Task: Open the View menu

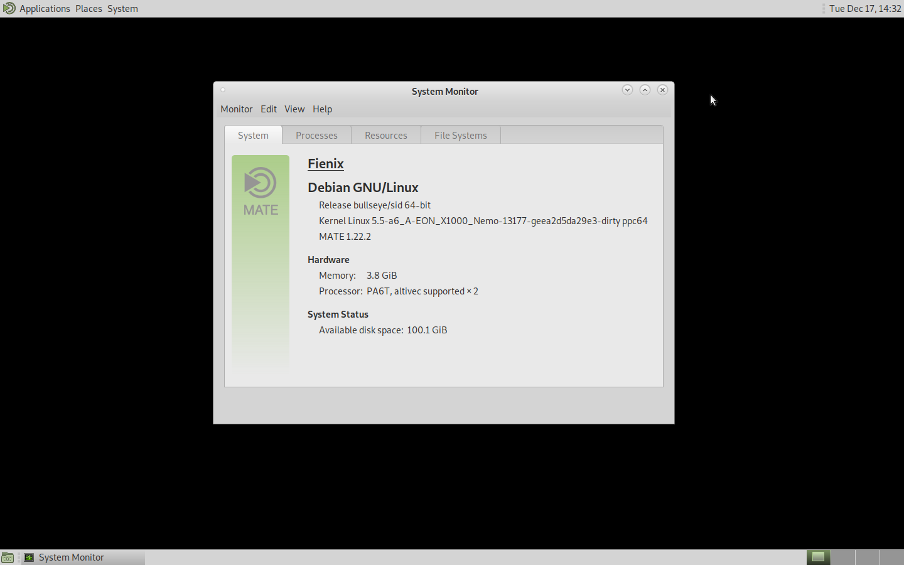Action: (294, 109)
